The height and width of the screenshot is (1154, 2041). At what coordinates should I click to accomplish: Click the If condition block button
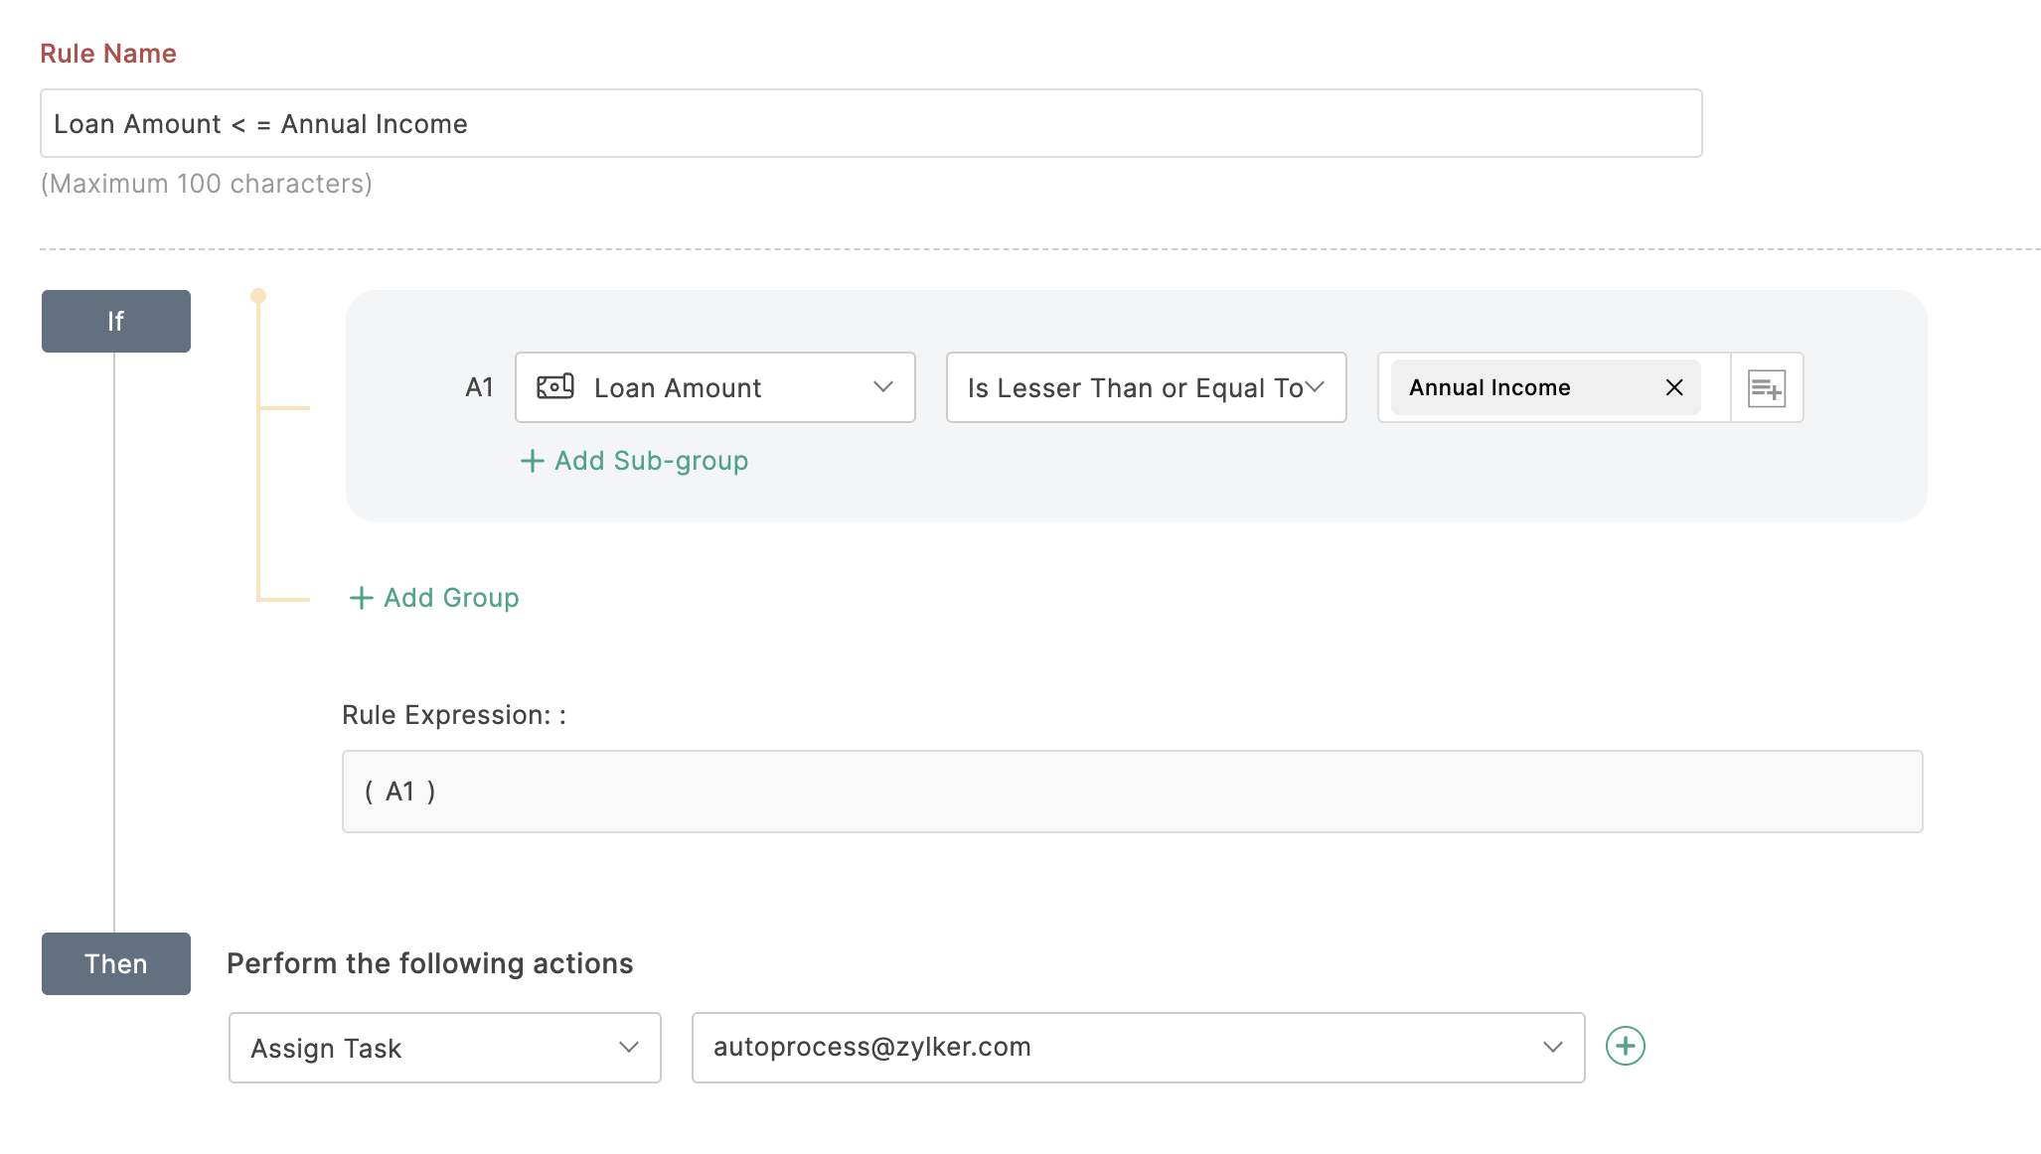click(116, 321)
